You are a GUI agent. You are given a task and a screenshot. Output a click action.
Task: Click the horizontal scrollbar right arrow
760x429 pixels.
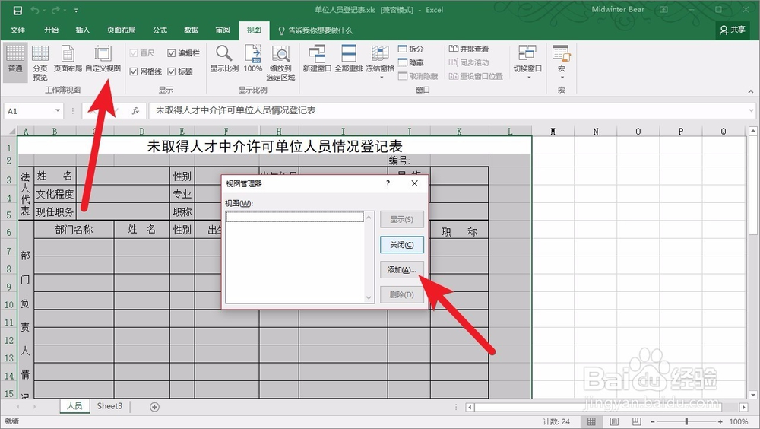click(x=744, y=407)
